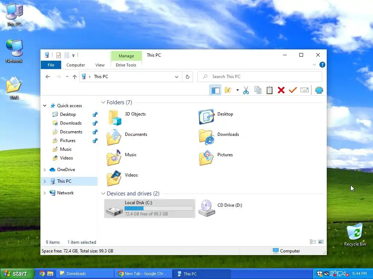This screenshot has width=373, height=279.
Task: Open recent locations dropdown next to forward arrow
Action: [67, 77]
